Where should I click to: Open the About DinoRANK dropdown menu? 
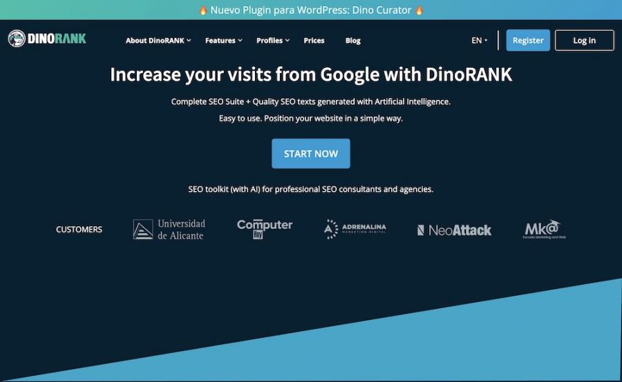click(158, 41)
